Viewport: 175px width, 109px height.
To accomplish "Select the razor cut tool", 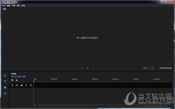I will [5, 87].
